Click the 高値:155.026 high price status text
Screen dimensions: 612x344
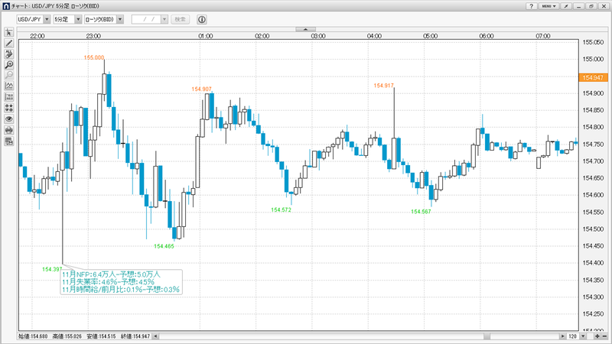(x=67, y=336)
